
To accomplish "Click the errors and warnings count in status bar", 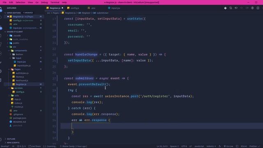I will coord(21,146).
